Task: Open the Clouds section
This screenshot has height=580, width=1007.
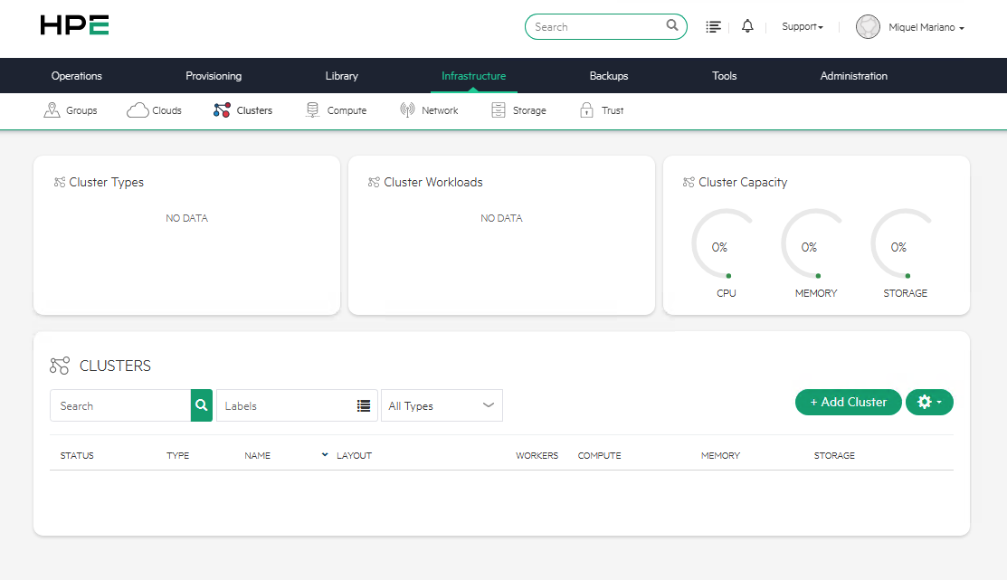Action: 154,109
